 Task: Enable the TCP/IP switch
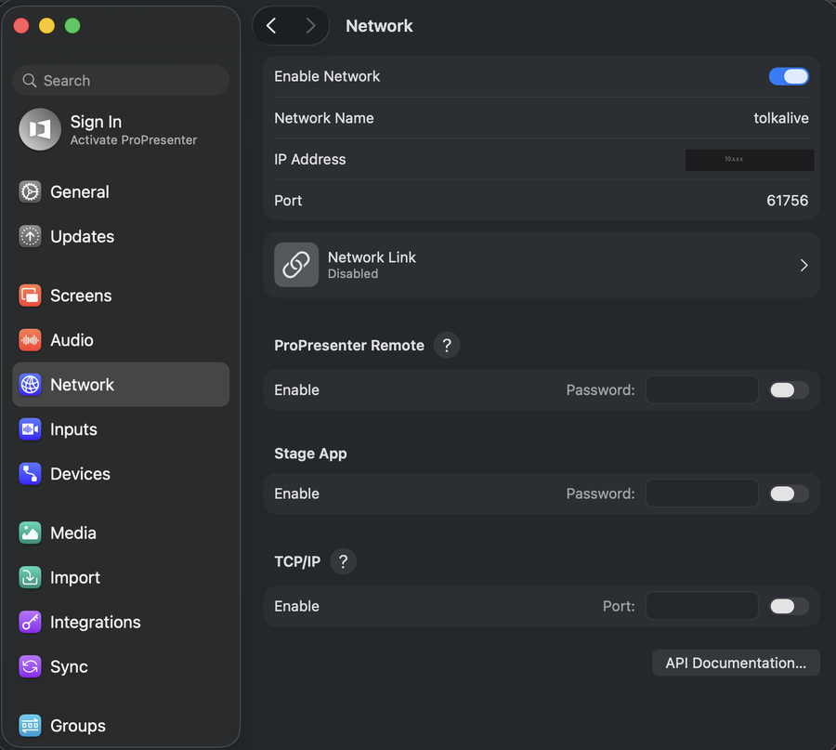tap(789, 606)
